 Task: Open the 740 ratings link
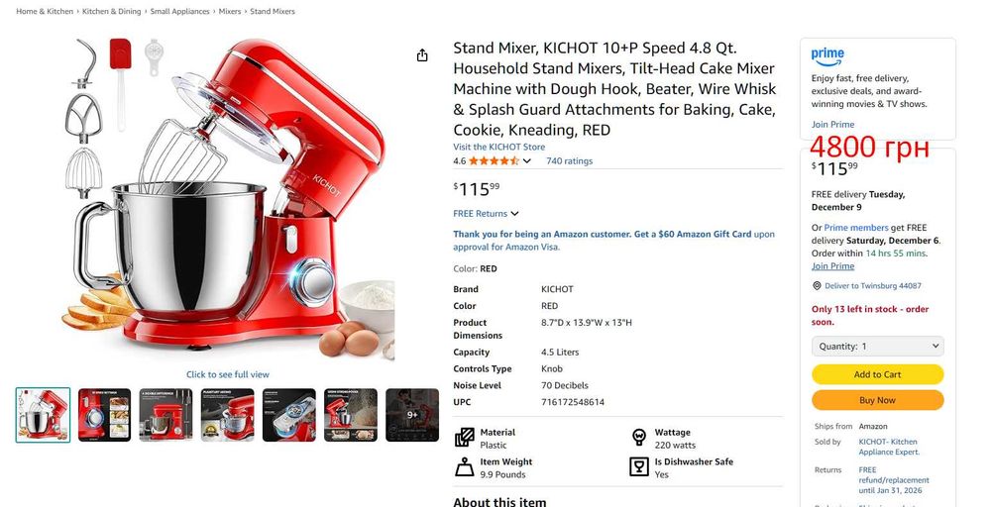click(570, 161)
